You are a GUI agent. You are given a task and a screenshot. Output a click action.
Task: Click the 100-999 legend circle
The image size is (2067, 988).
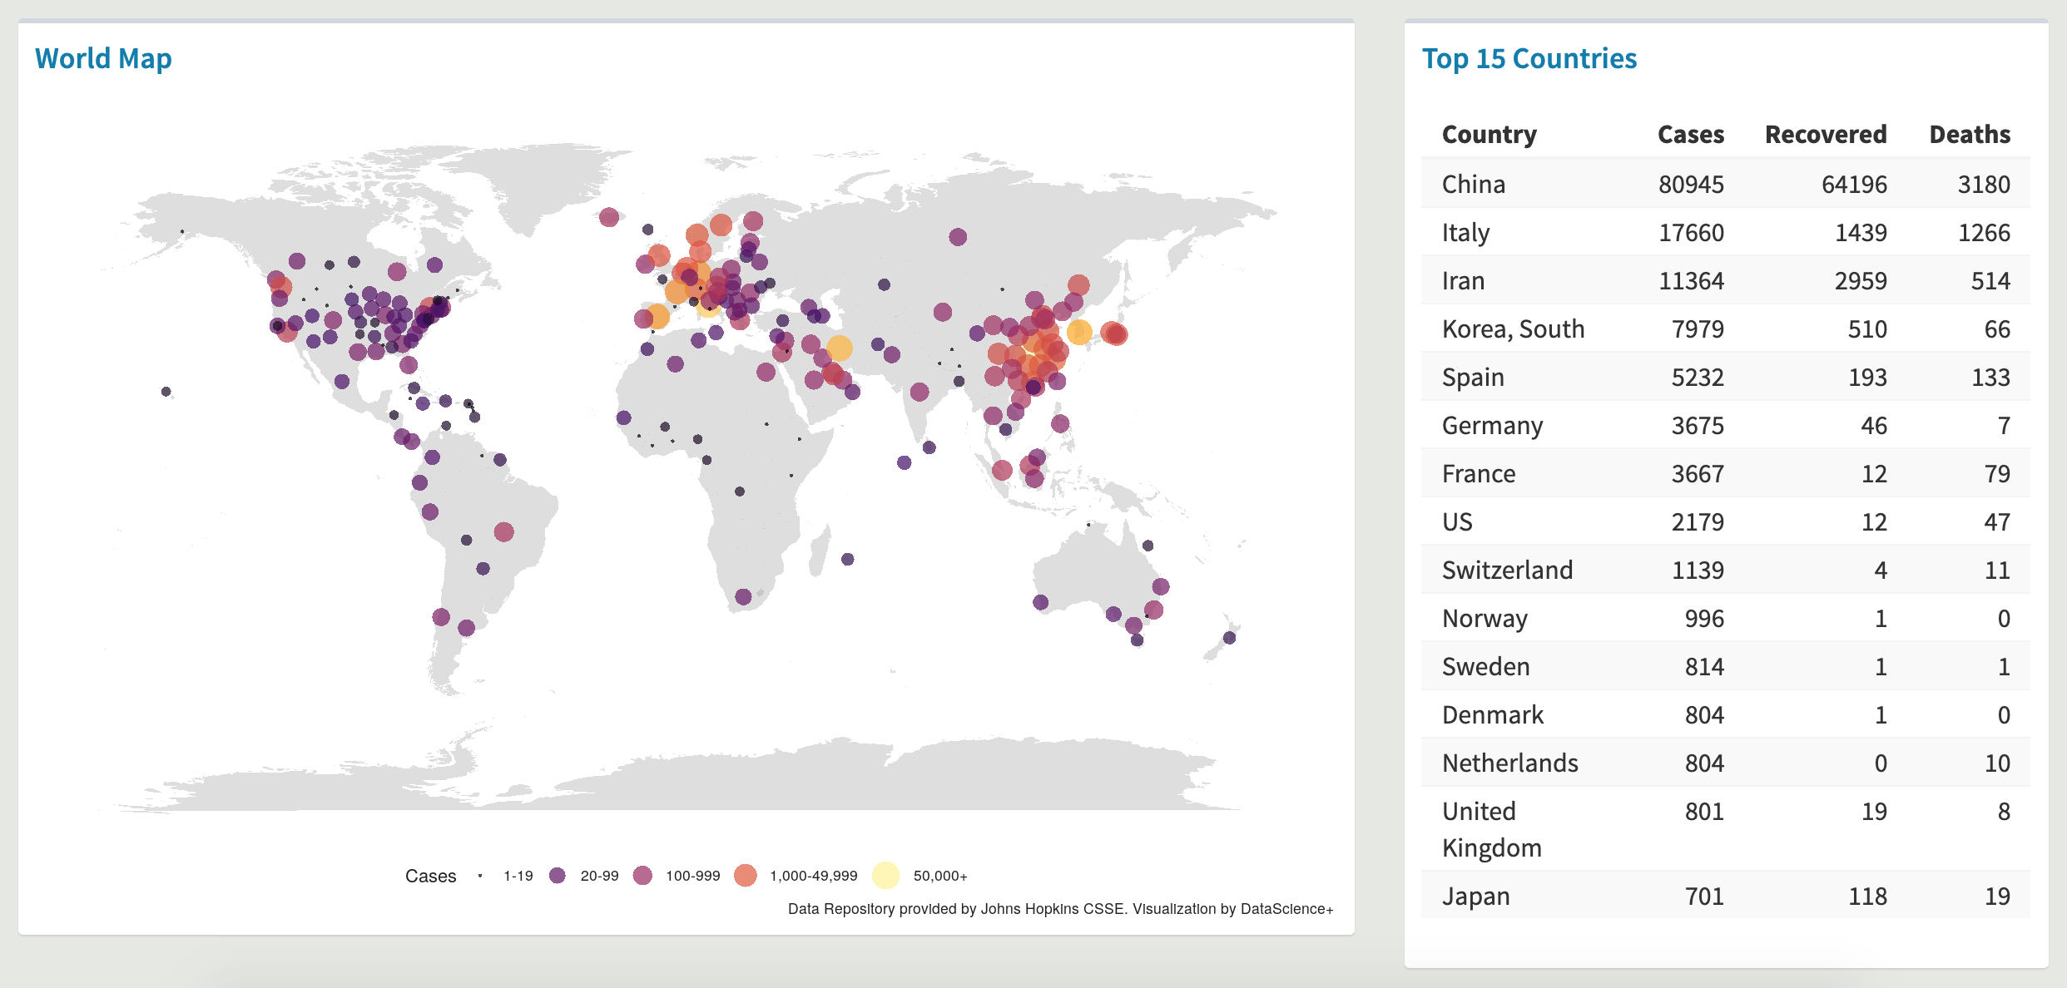pyautogui.click(x=642, y=875)
